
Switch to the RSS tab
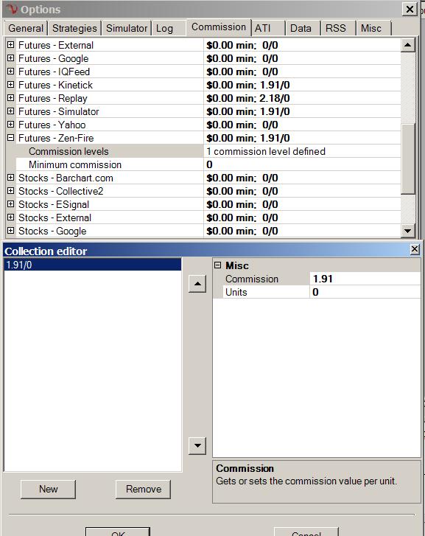click(338, 28)
